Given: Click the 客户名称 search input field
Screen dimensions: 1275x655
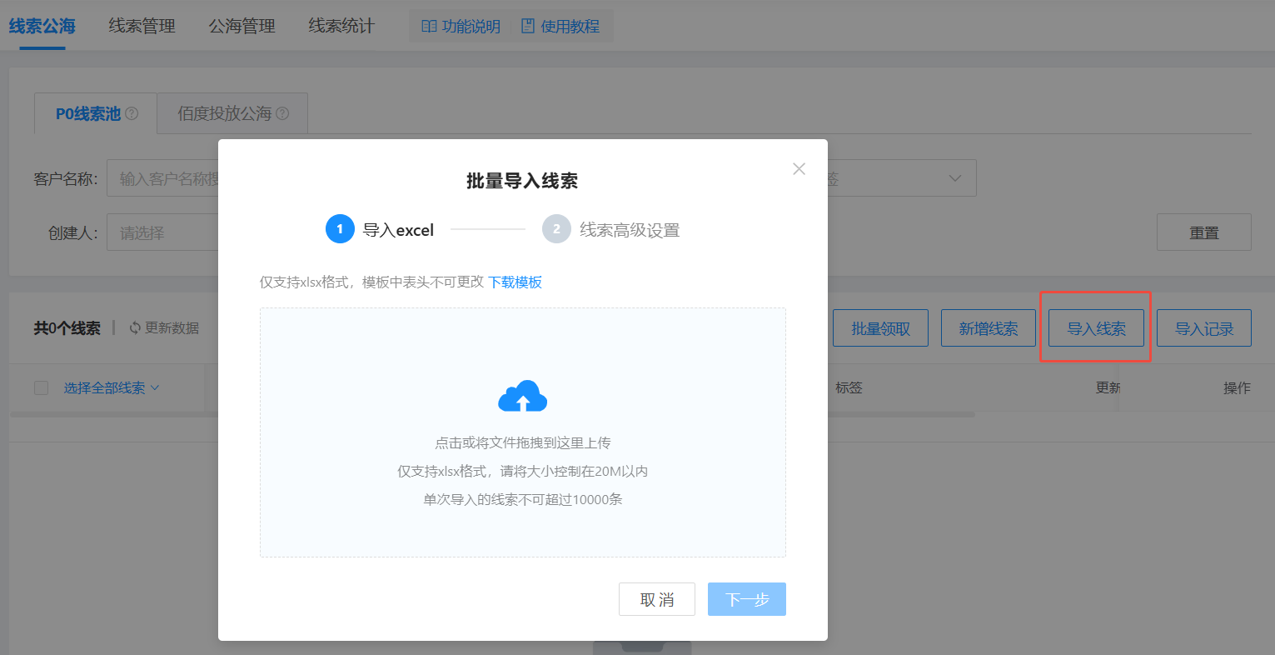Looking at the screenshot, I should coord(162,178).
